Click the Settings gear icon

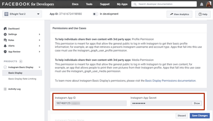[x=5, y=34]
